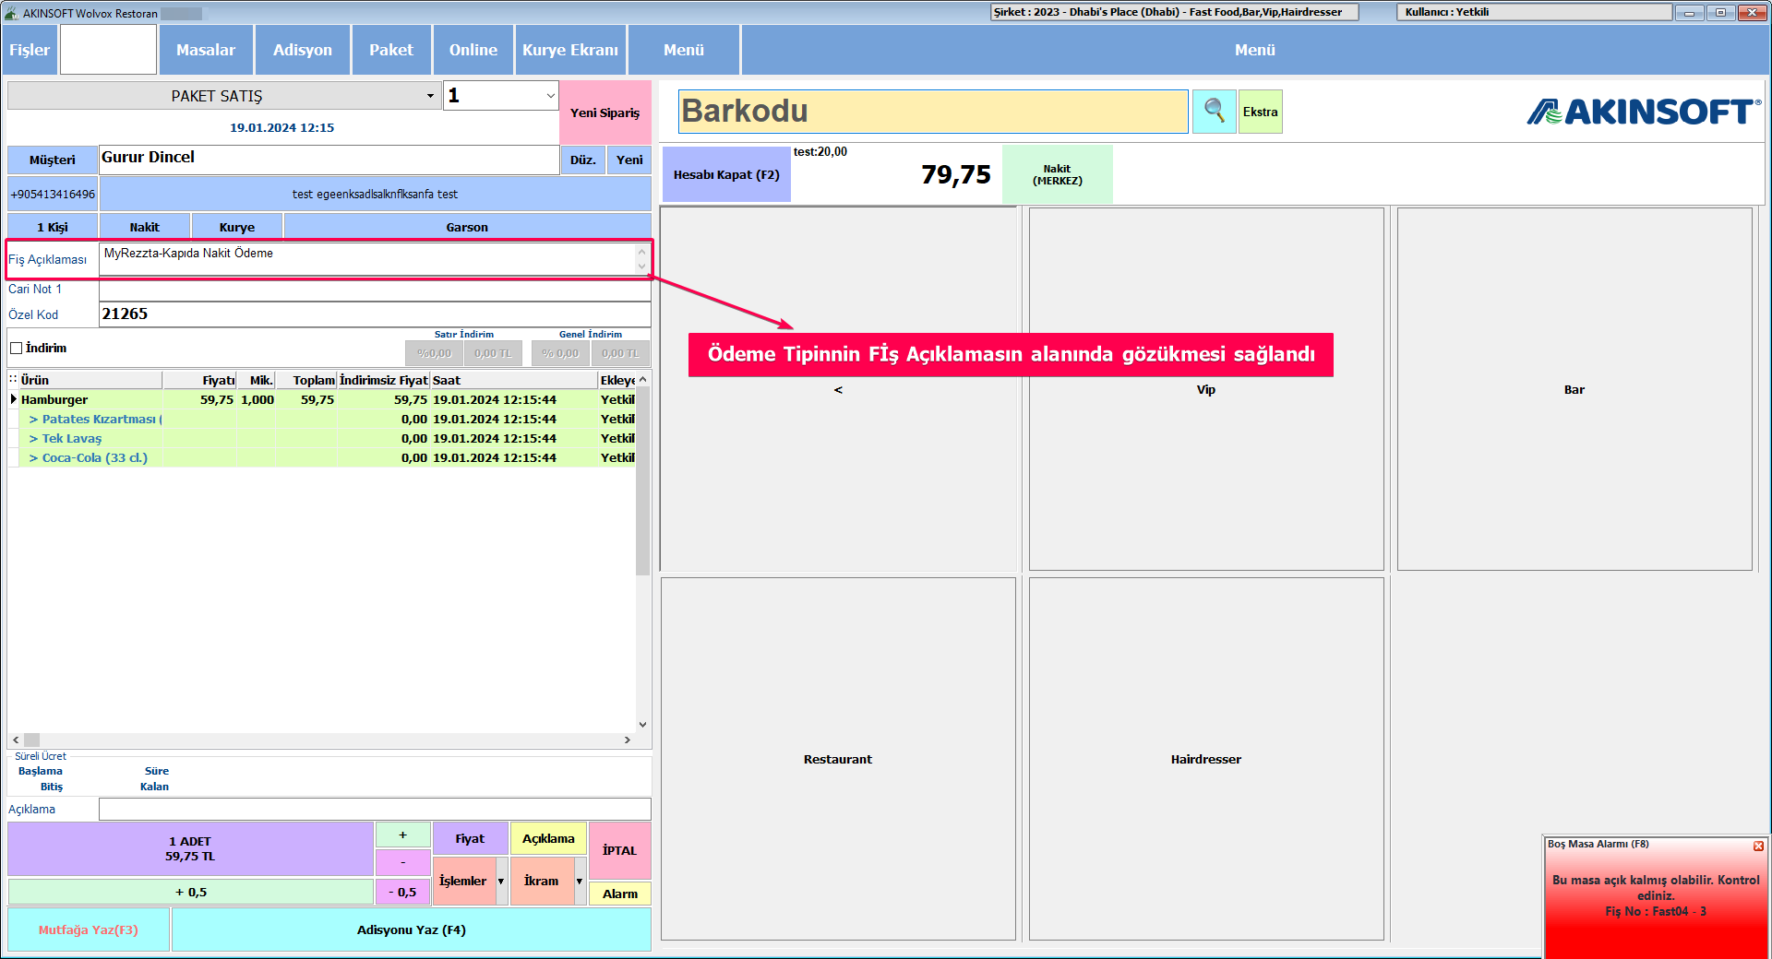1772x959 pixels.
Task: Open the Kurye Ekranı tab
Action: 570,50
